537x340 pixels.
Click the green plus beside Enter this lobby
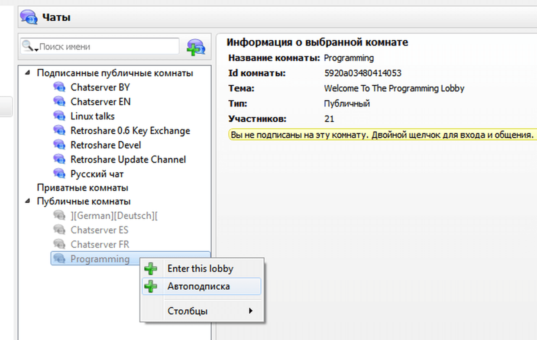[x=151, y=269]
